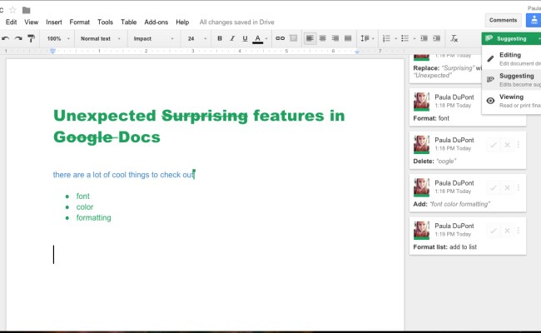Click the "there are a lot of cool things" line

click(x=124, y=175)
